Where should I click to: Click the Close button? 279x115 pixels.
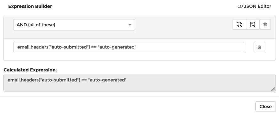pyautogui.click(x=266, y=107)
